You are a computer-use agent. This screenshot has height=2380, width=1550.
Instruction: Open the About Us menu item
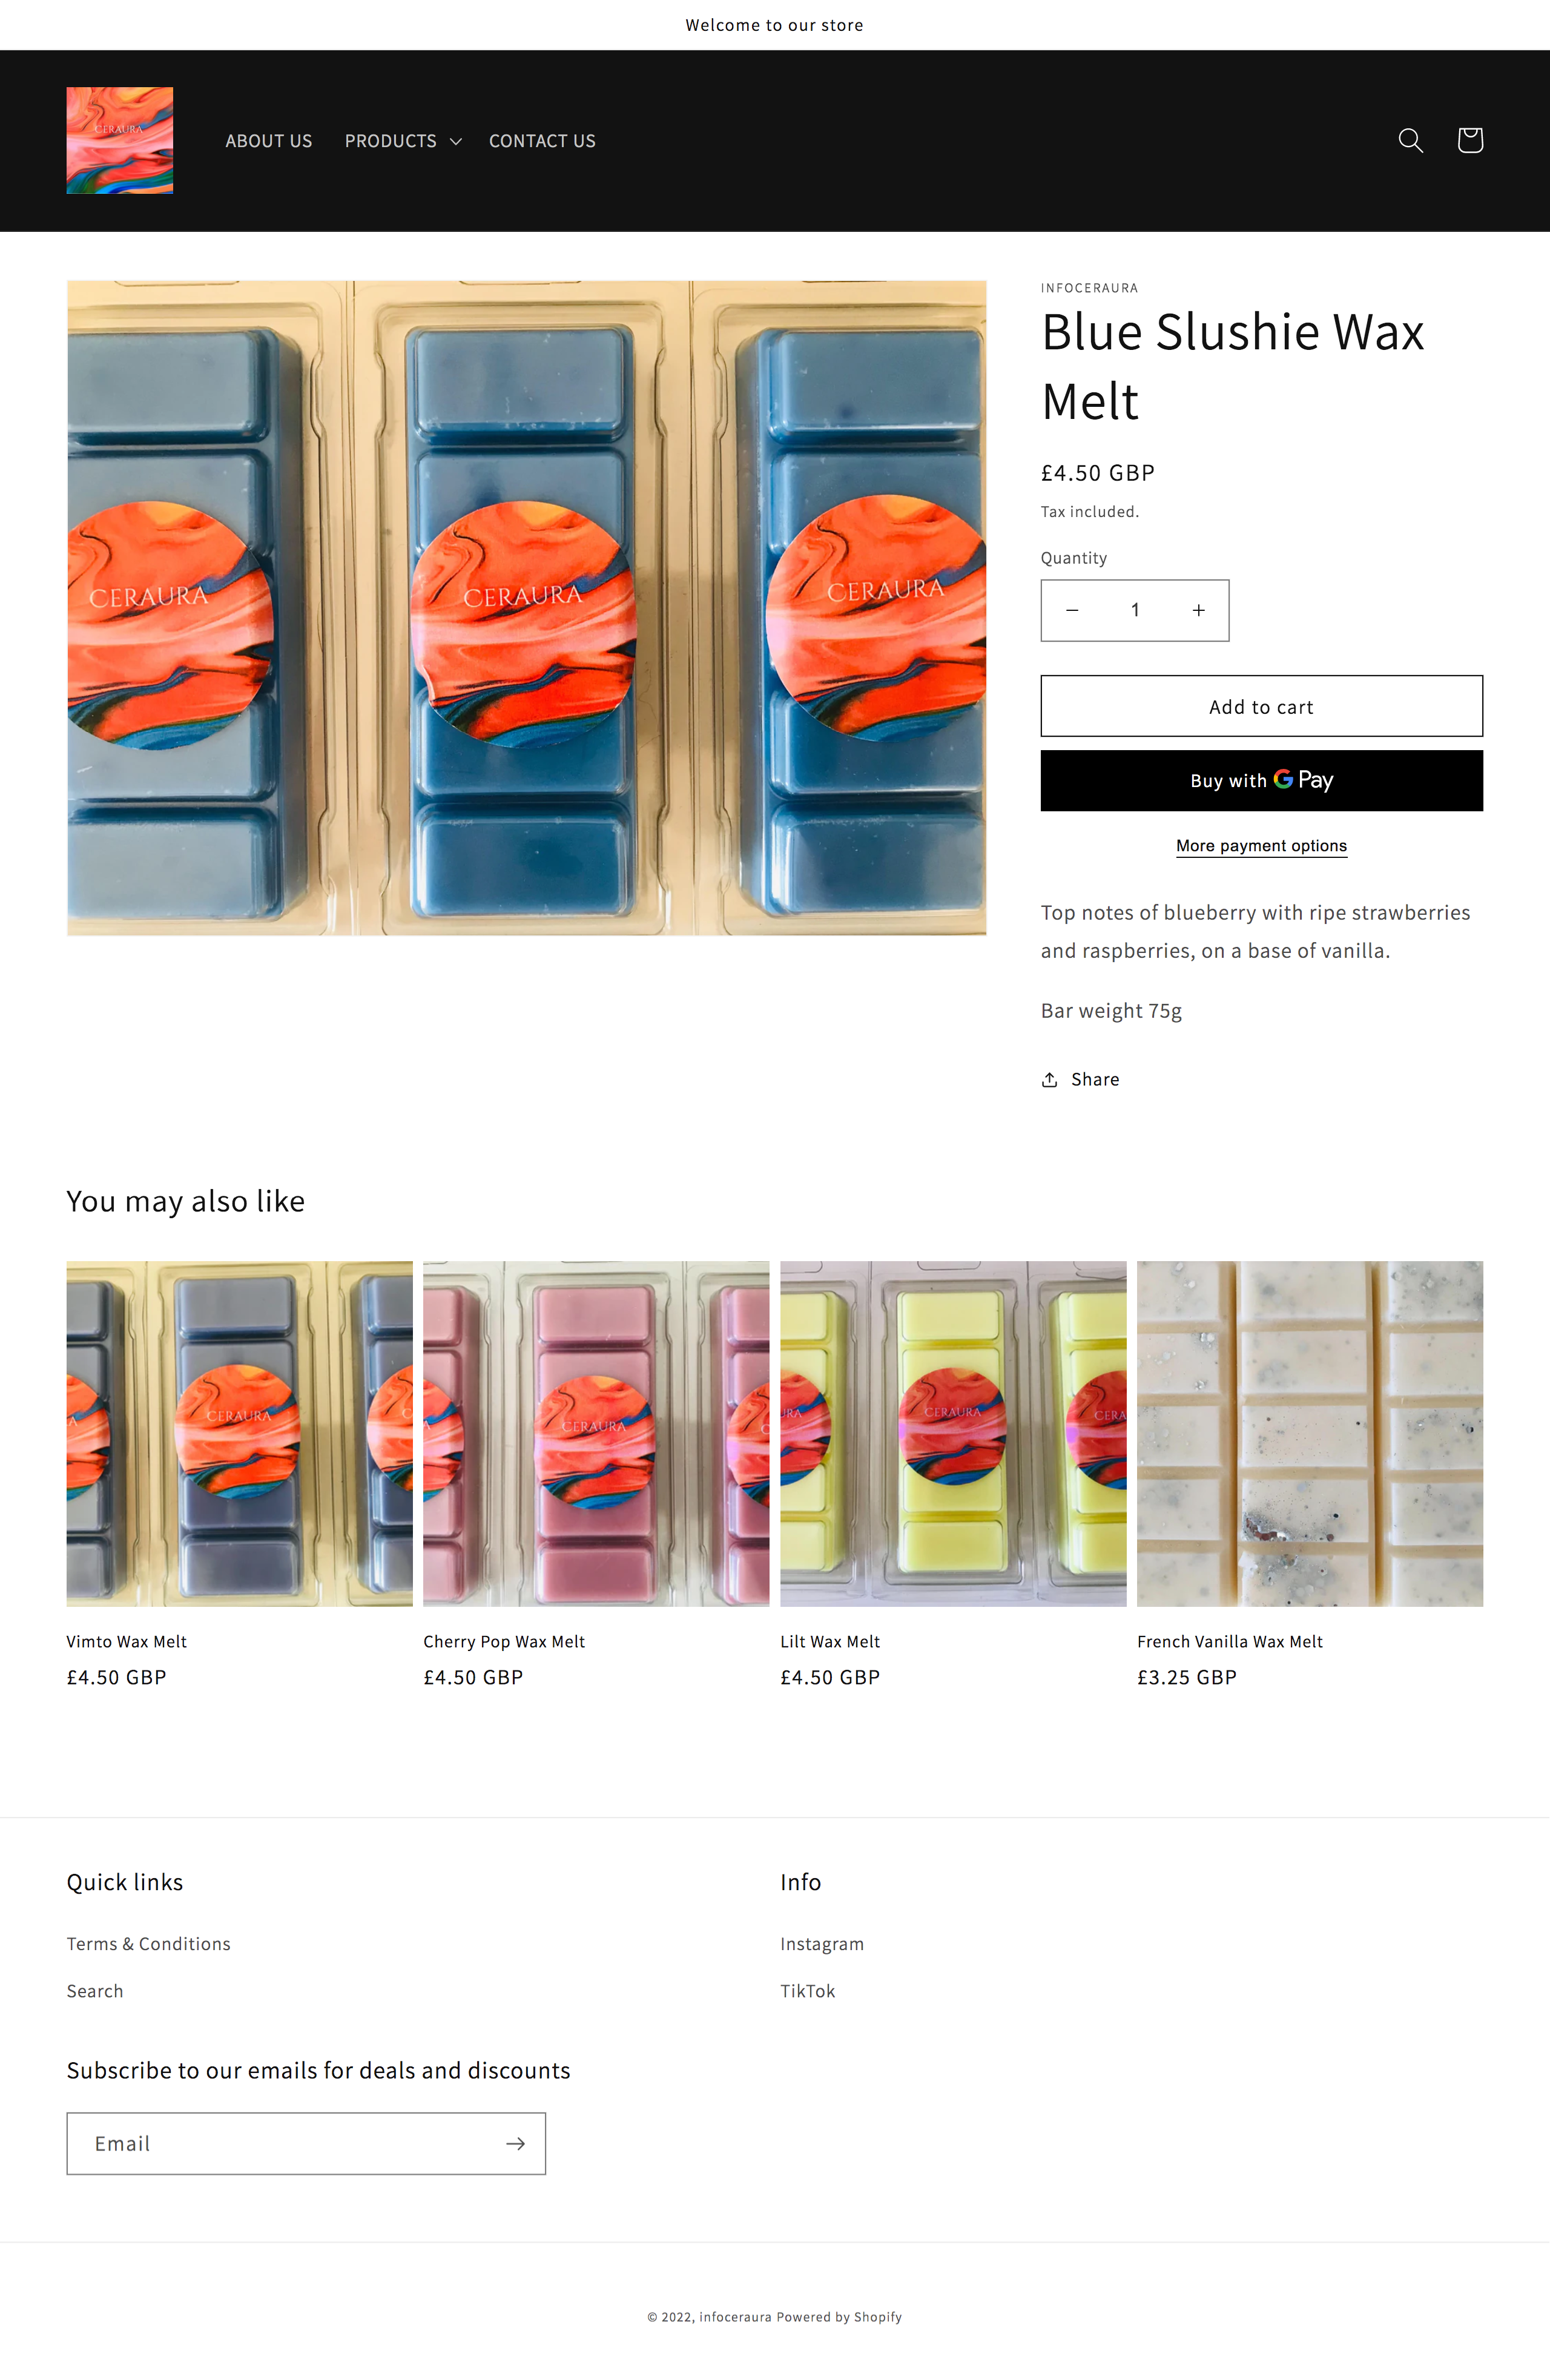coord(269,141)
